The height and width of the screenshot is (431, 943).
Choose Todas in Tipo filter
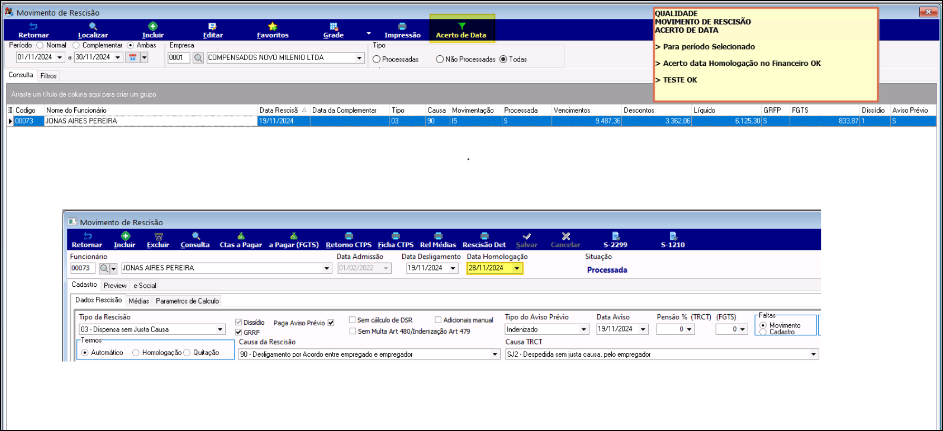[x=503, y=59]
